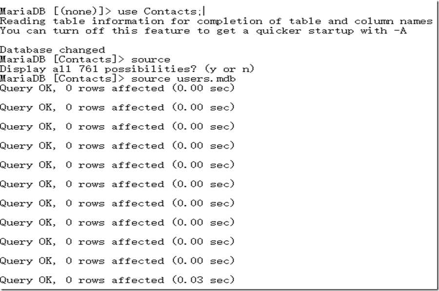Click the seventh 'Query OK' result line
The image size is (439, 291).
[117, 203]
